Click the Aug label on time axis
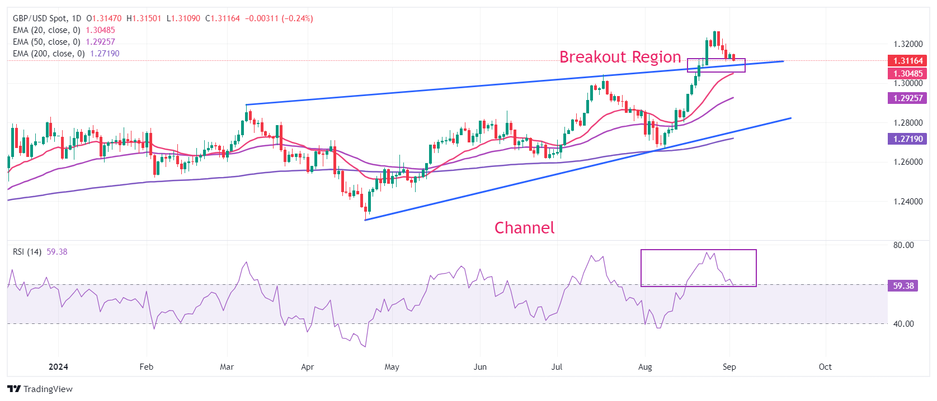This screenshot has height=401, width=937. (645, 367)
